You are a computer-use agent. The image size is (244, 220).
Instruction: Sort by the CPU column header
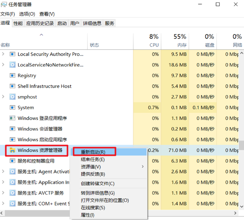coord(147,41)
